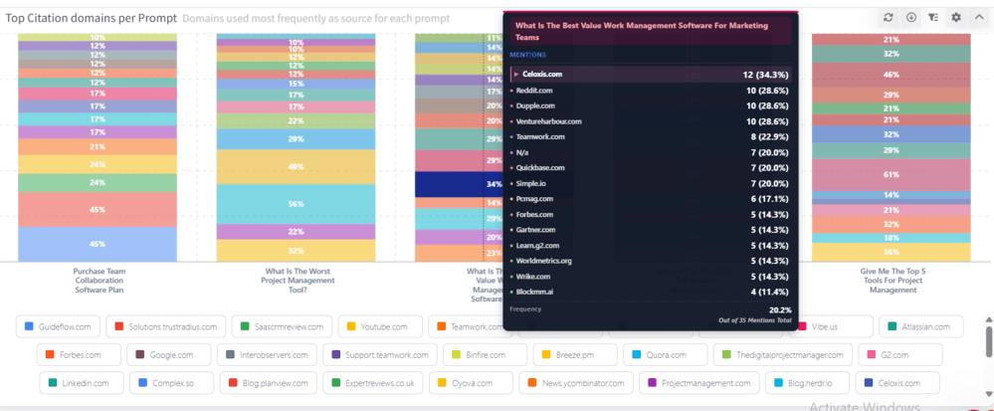Toggle Interobservers.com legend item
The image size is (994, 411).
[266, 355]
